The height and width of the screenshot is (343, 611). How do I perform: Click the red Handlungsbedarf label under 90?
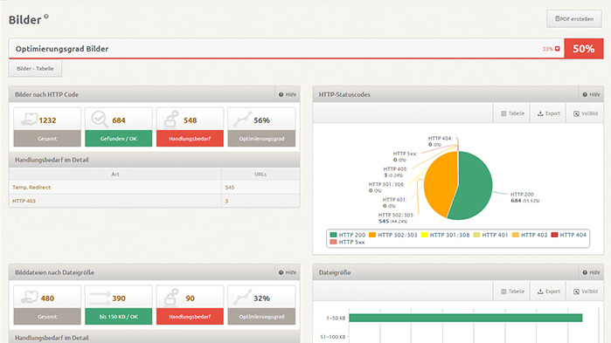point(190,317)
